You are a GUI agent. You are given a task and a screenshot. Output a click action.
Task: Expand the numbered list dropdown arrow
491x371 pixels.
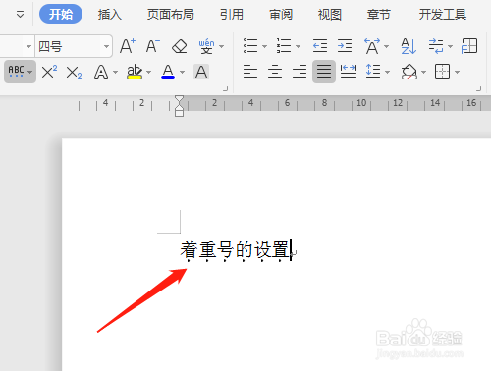[298, 46]
